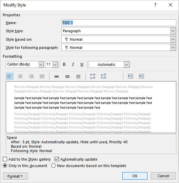Image resolution: width=179 pixels, height=183 pixels.
Task: Select align right paragraph icon
Action: (x=31, y=76)
